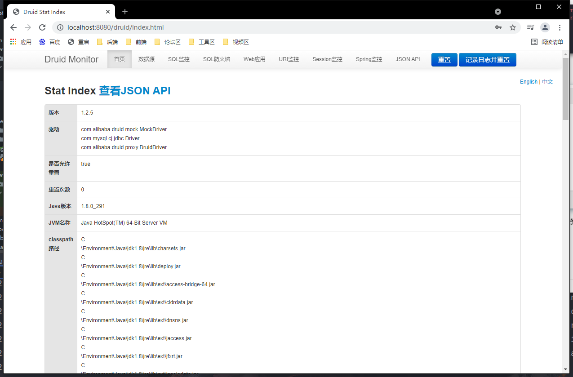View site information icon in address bar
Image resolution: width=573 pixels, height=377 pixels.
point(60,27)
